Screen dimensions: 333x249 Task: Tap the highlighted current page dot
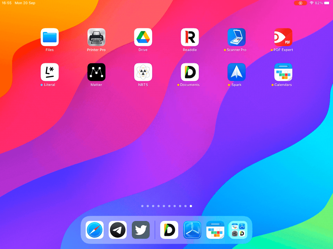coord(191,206)
